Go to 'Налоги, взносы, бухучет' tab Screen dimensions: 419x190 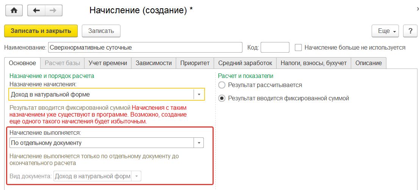point(314,63)
